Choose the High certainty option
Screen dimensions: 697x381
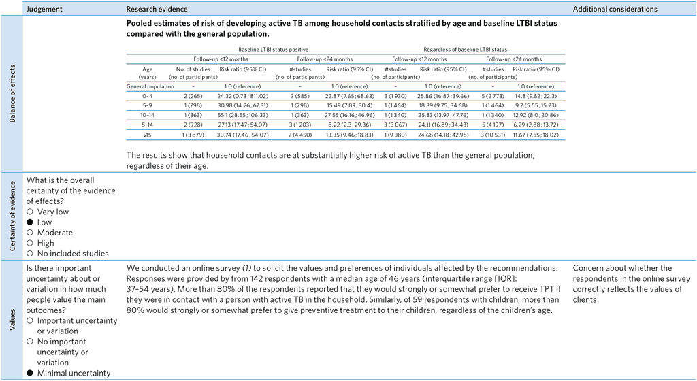[x=40, y=243]
